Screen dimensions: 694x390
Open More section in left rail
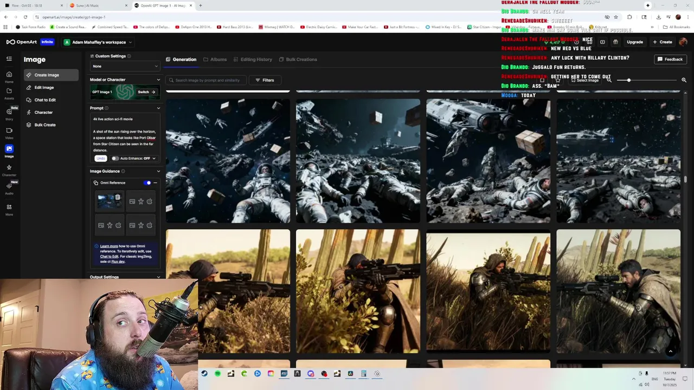(9, 209)
